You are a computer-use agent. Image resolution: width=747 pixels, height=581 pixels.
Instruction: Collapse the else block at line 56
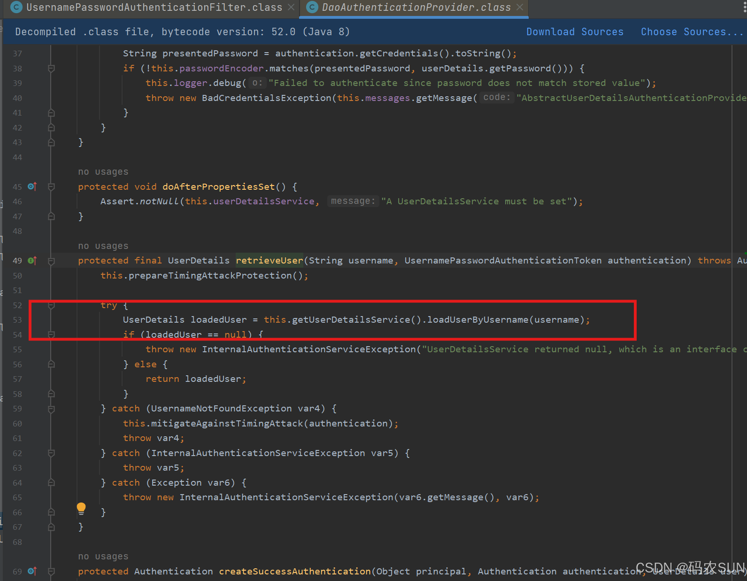[x=51, y=364]
